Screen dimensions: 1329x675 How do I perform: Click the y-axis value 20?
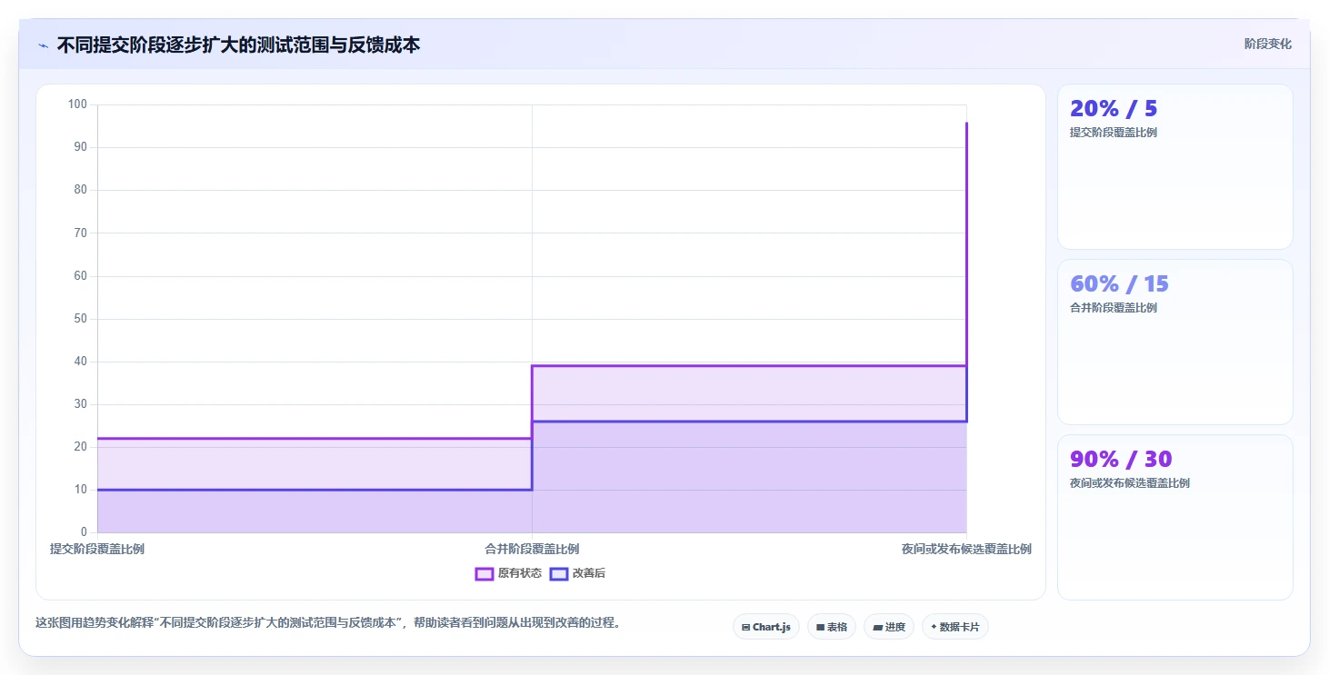(80, 447)
